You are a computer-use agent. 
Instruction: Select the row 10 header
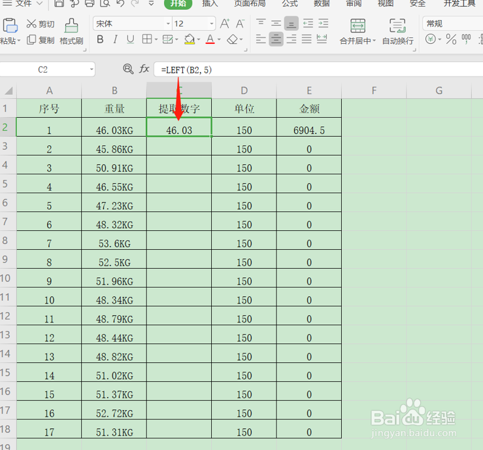click(x=8, y=279)
